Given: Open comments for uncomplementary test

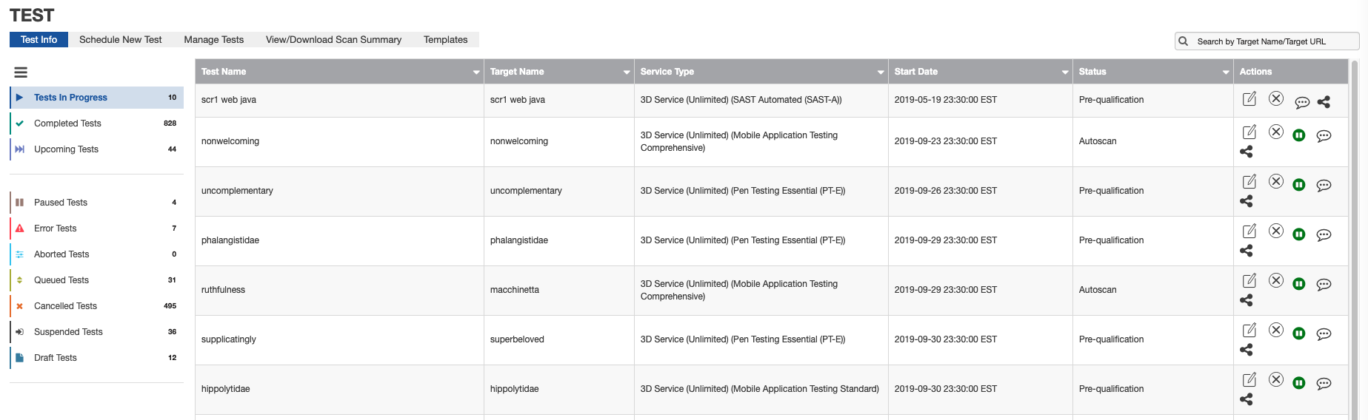Looking at the screenshot, I should coord(1324,185).
